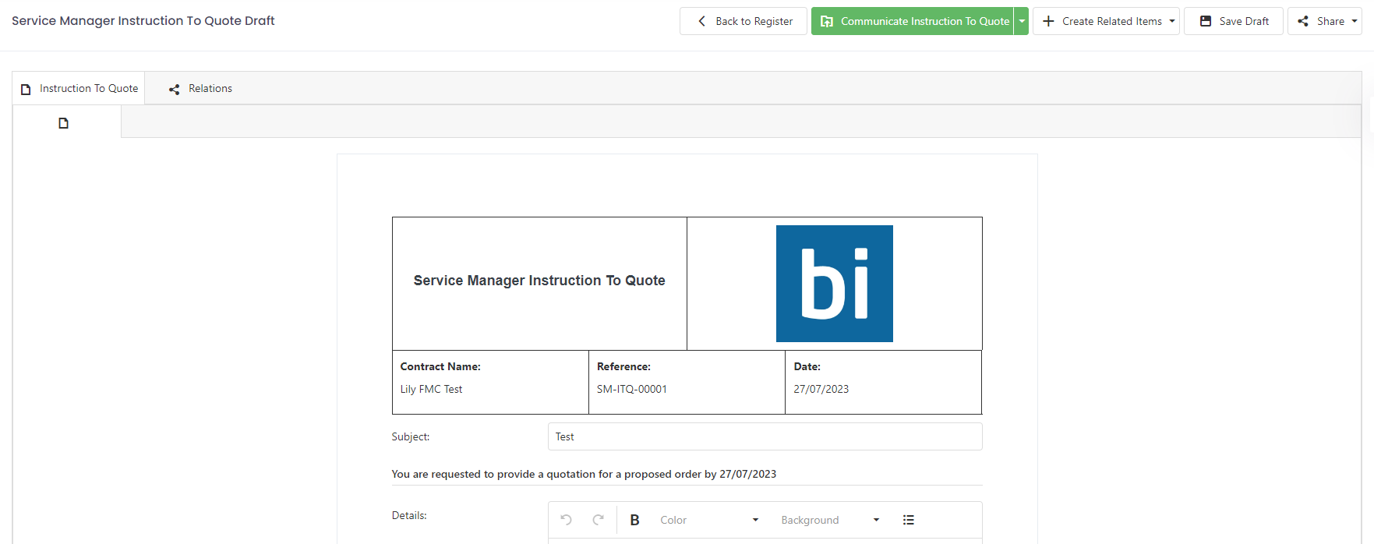Viewport: 1374px width, 544px height.
Task: Open the Background color dropdown
Action: pyautogui.click(x=829, y=520)
